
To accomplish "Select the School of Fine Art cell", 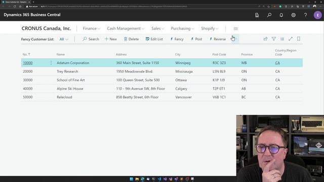I will [x=71, y=80].
